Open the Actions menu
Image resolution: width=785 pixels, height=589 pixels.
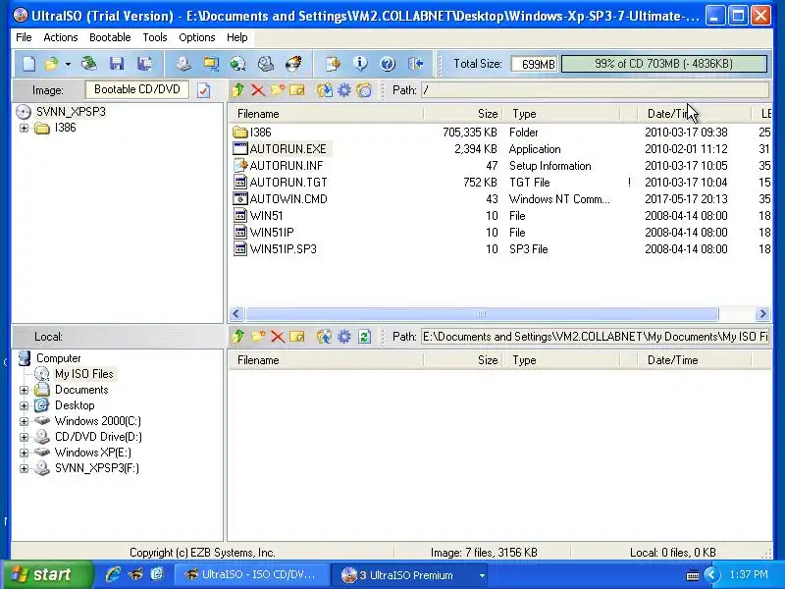coord(61,37)
